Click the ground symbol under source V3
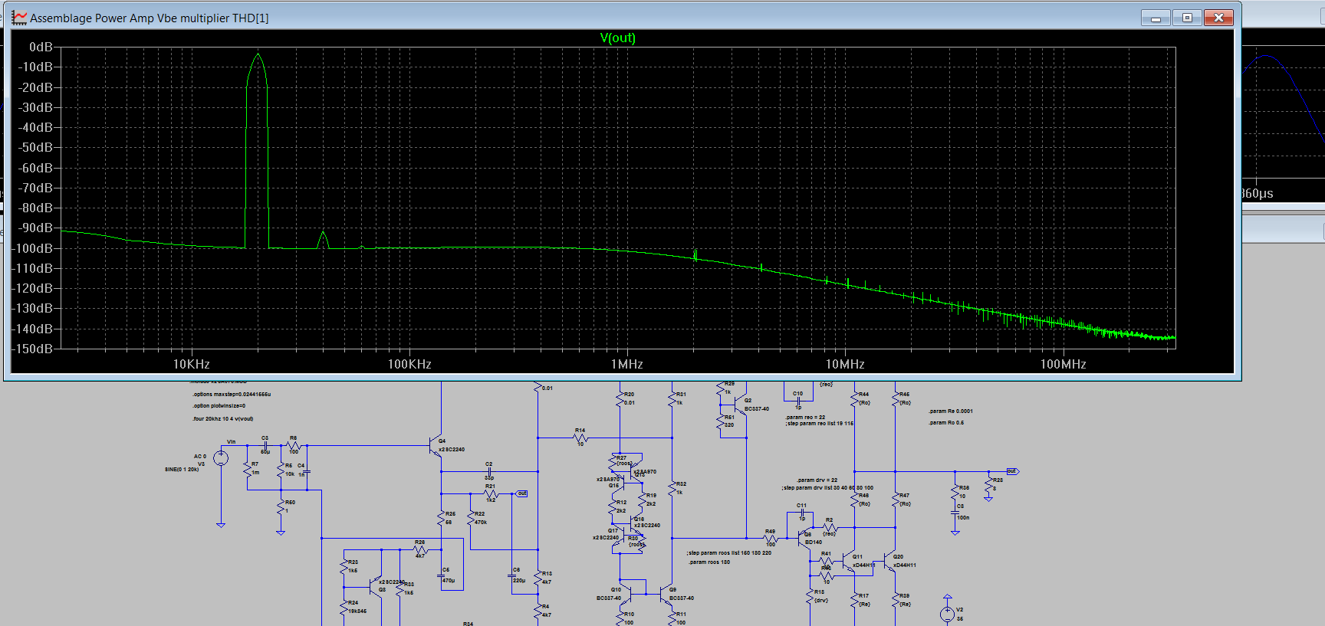The width and height of the screenshot is (1325, 626). (221, 525)
